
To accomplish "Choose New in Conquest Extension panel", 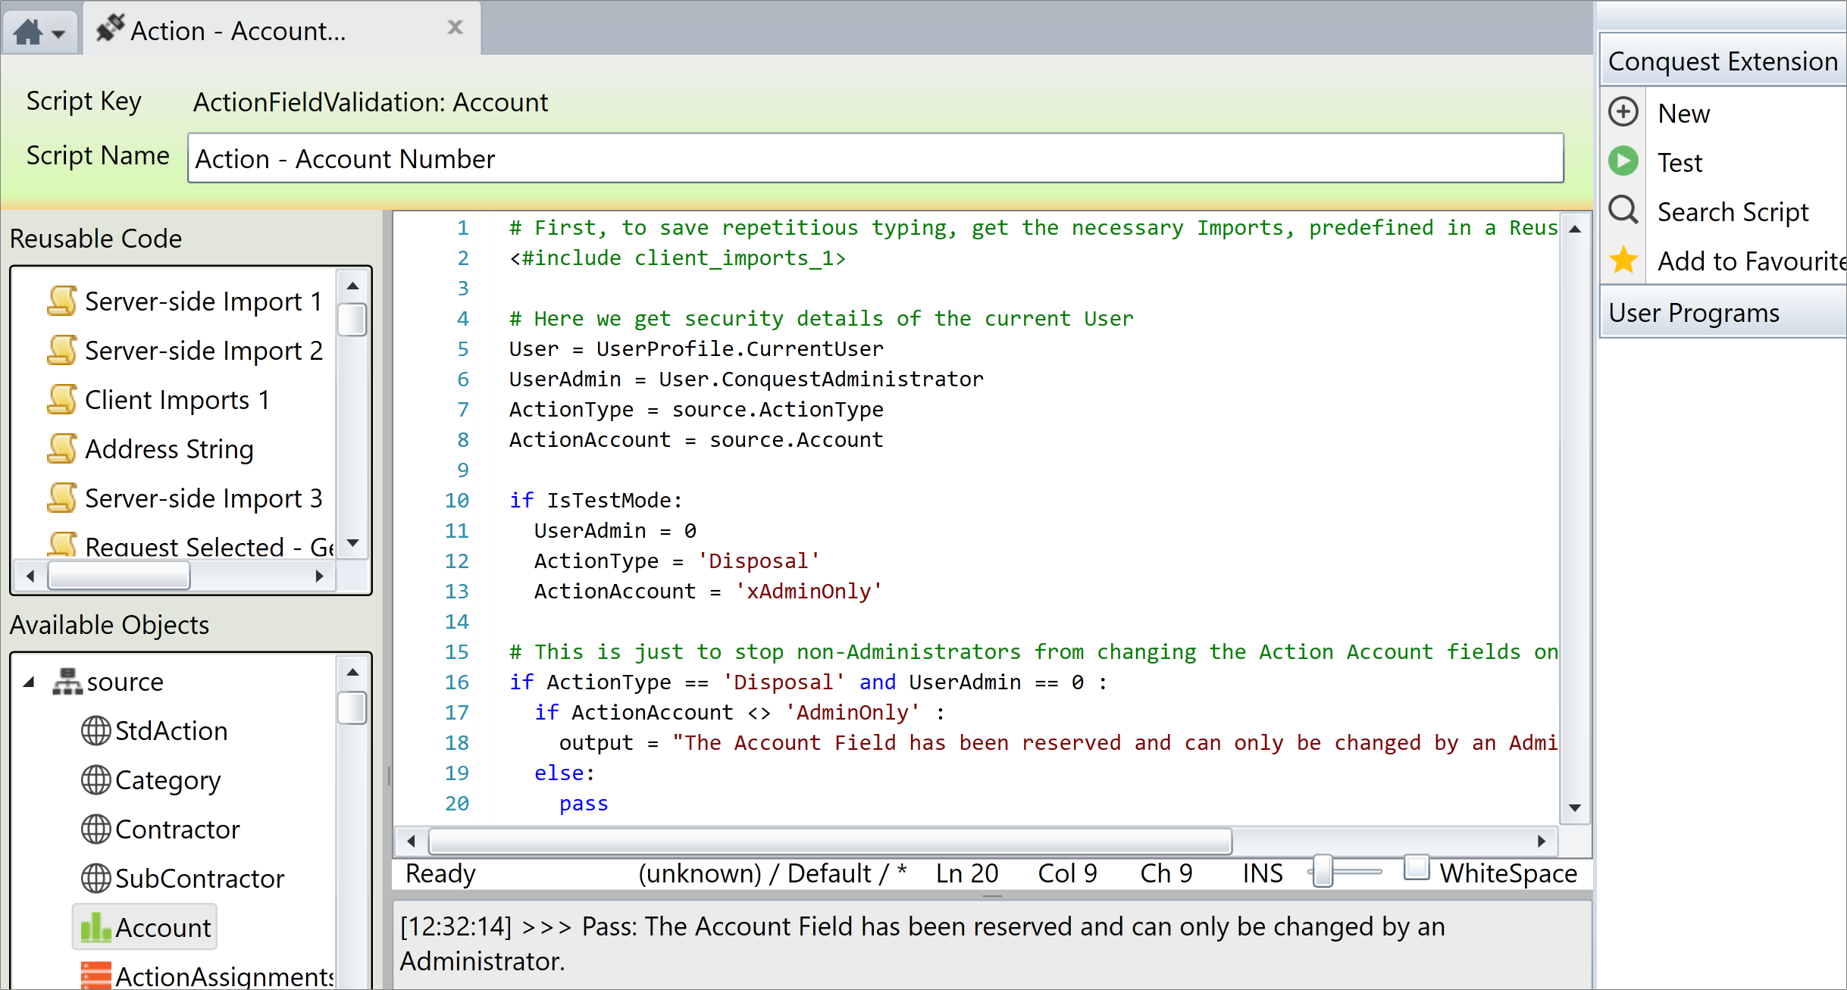I will [x=1683, y=114].
